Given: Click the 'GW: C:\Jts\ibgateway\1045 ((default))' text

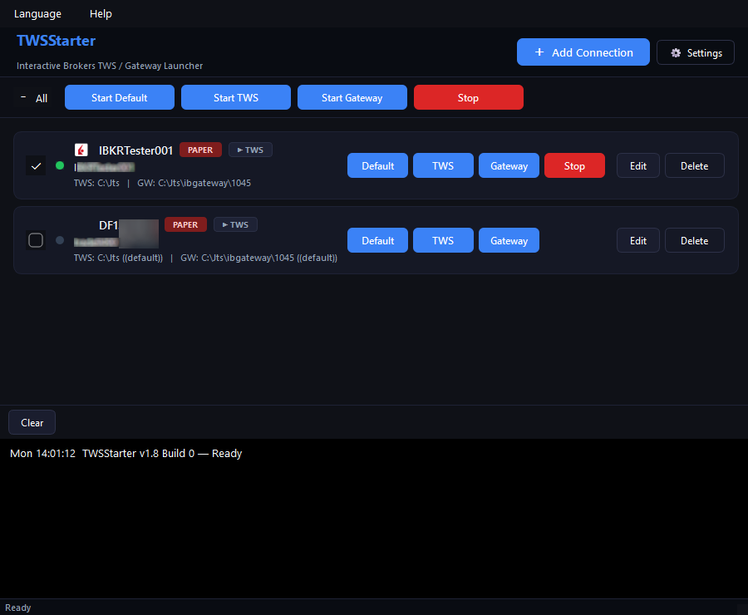Looking at the screenshot, I should click(259, 258).
